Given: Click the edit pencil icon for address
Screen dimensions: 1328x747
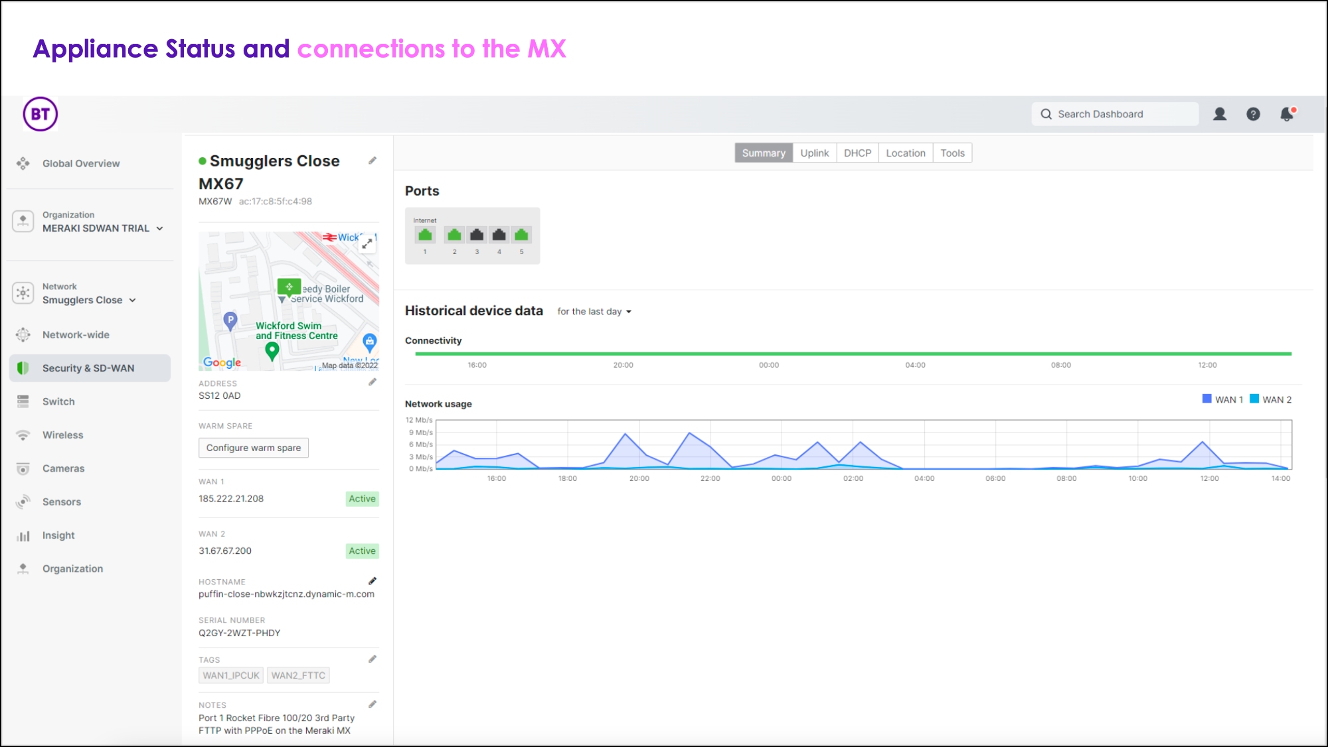Looking at the screenshot, I should pos(372,383).
